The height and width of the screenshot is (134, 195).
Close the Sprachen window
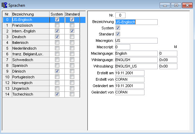(x=187, y=5)
